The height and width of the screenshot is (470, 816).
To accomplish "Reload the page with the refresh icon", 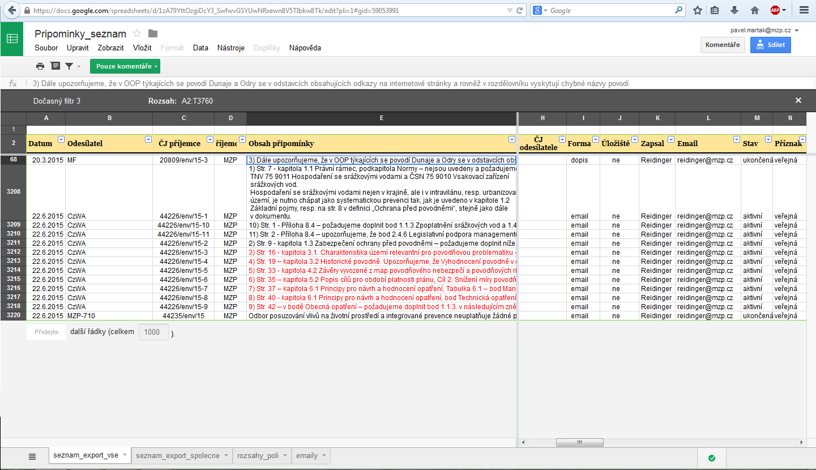I will click(x=520, y=10).
